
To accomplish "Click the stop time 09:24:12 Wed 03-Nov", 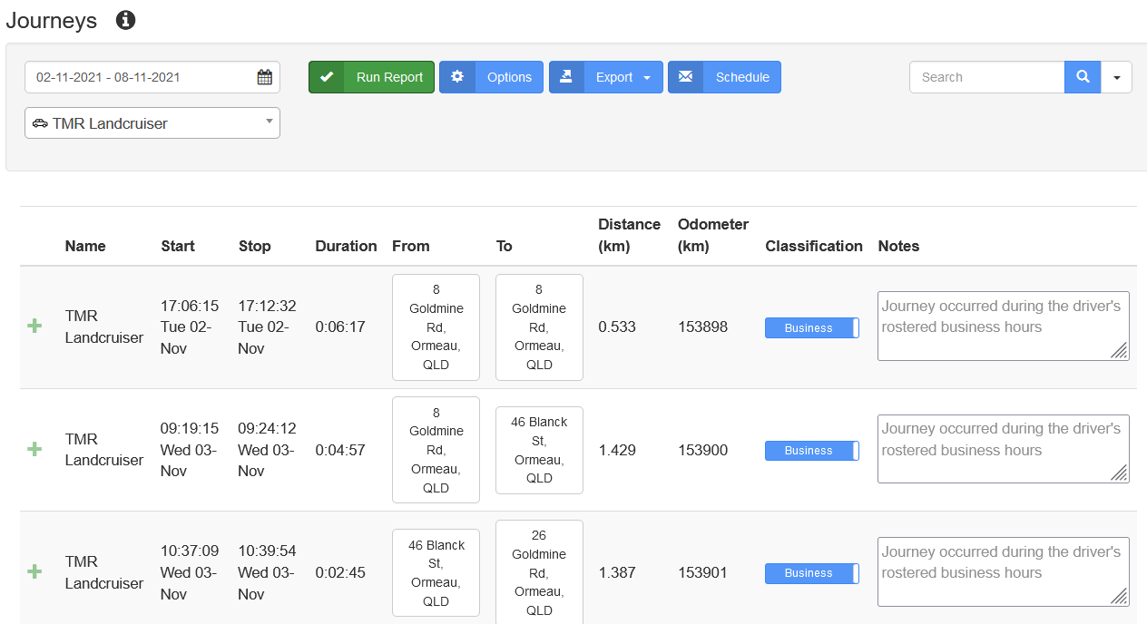I will tap(268, 450).
